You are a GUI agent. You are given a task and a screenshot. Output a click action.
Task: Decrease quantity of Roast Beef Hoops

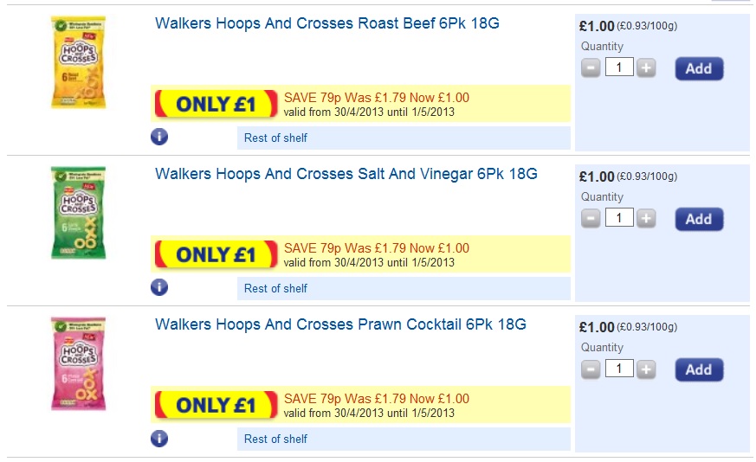pos(591,68)
